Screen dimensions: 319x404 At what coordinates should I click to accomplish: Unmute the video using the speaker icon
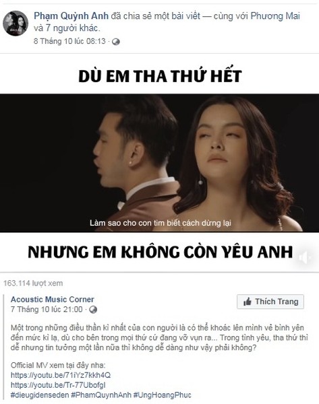(x=304, y=258)
